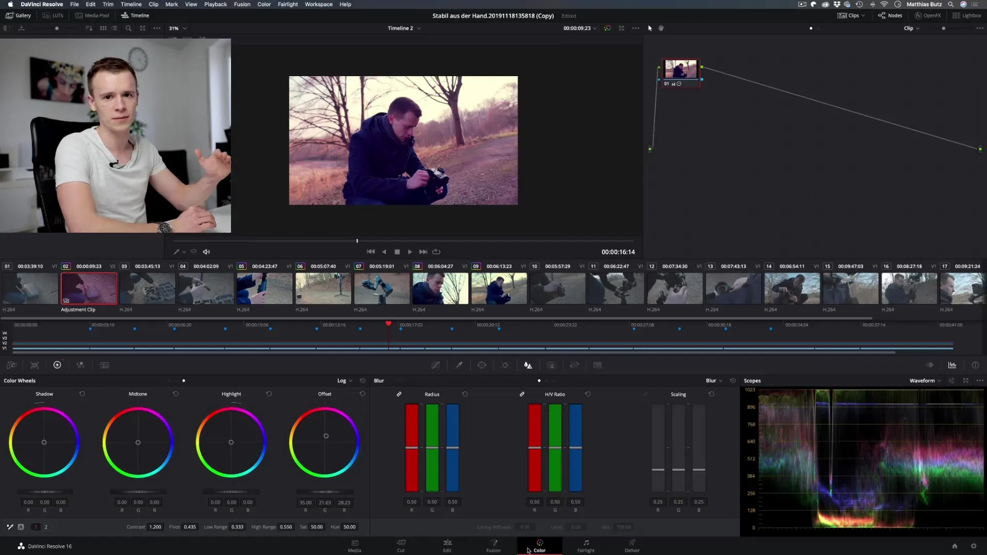Viewport: 987px width, 555px height.
Task: Reset the Shadow color wheel
Action: [82, 394]
